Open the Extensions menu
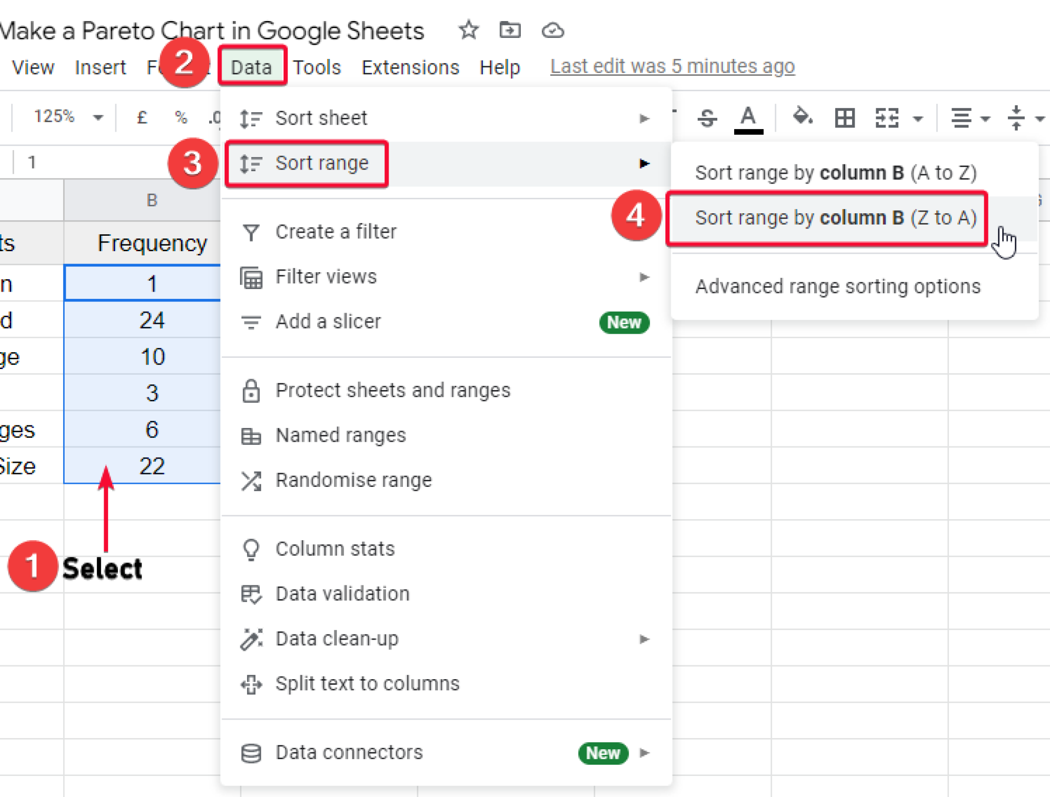 point(410,67)
